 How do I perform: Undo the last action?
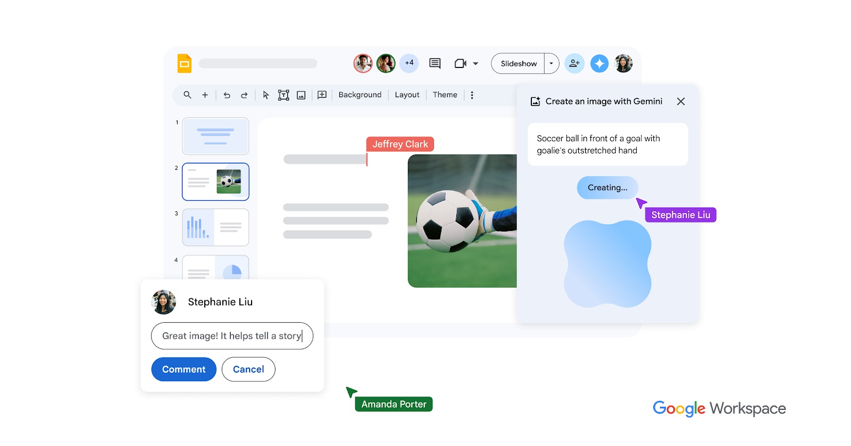point(227,95)
